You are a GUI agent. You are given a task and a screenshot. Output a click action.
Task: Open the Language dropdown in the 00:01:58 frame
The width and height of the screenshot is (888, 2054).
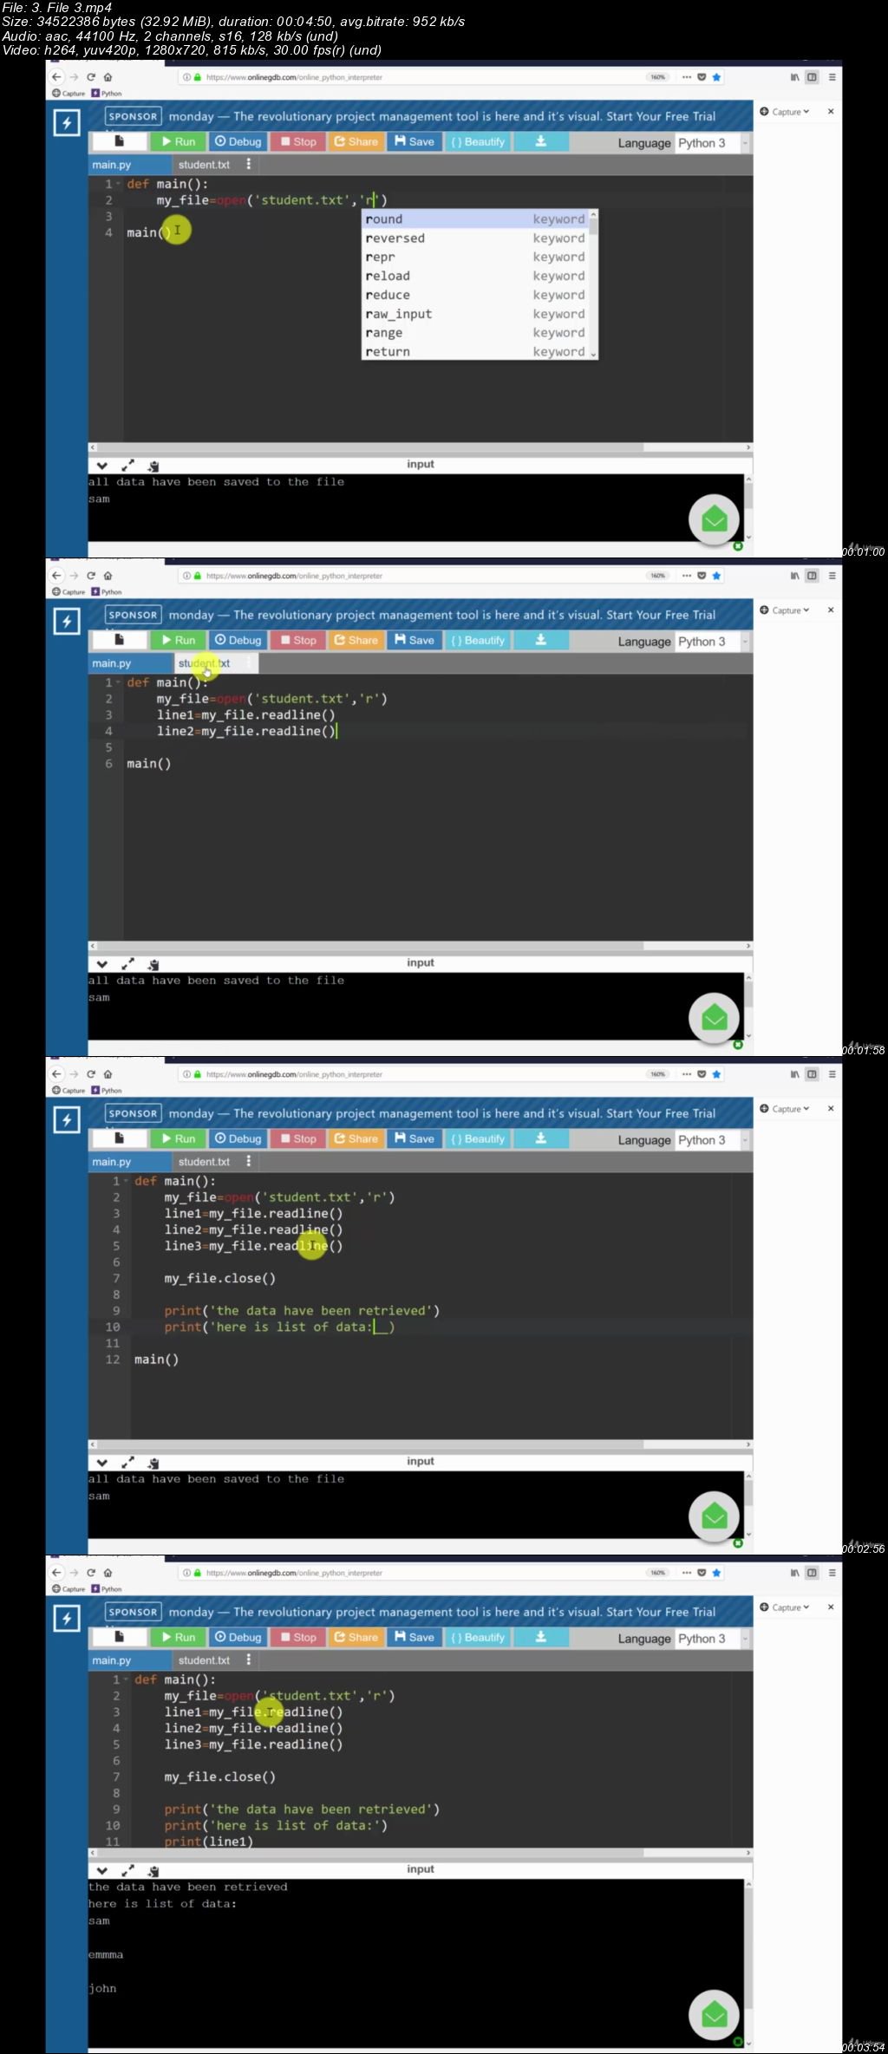point(711,642)
